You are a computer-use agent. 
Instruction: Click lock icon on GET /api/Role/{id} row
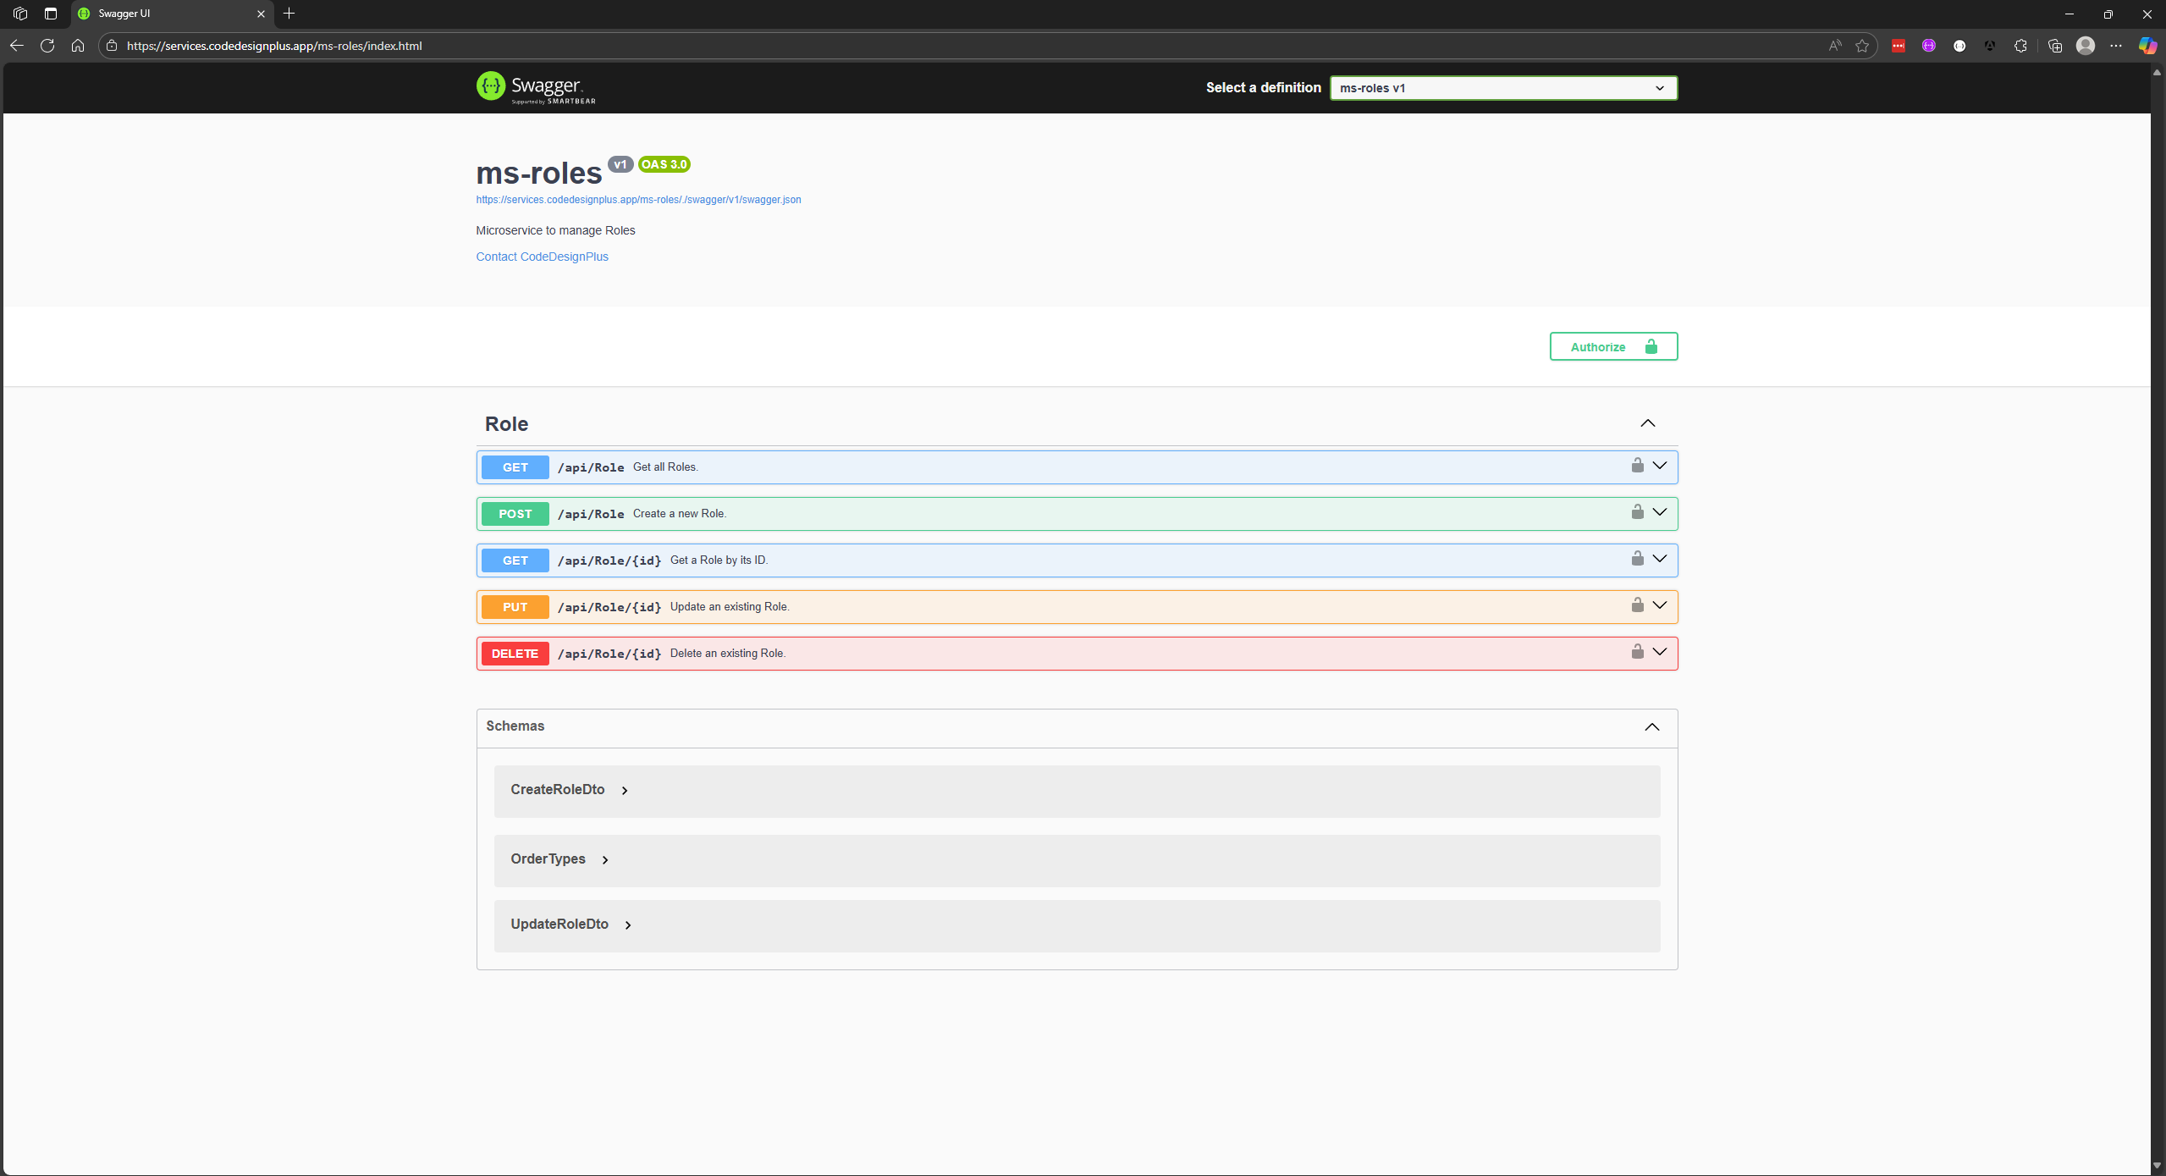click(x=1637, y=559)
